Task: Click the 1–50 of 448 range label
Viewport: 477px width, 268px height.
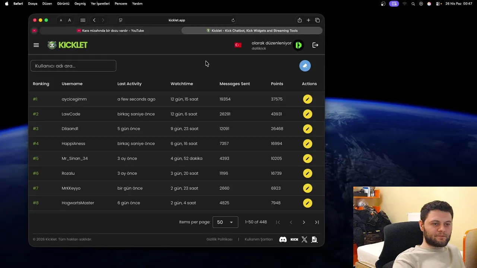Action: (x=256, y=222)
